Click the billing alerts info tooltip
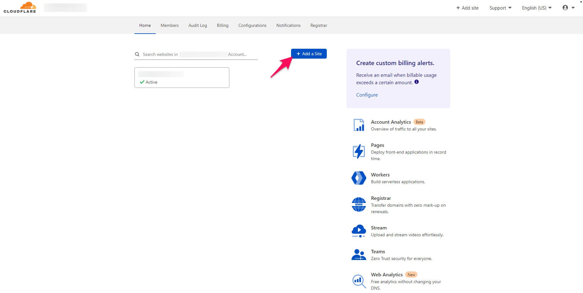The width and height of the screenshot is (583, 293). click(x=417, y=82)
